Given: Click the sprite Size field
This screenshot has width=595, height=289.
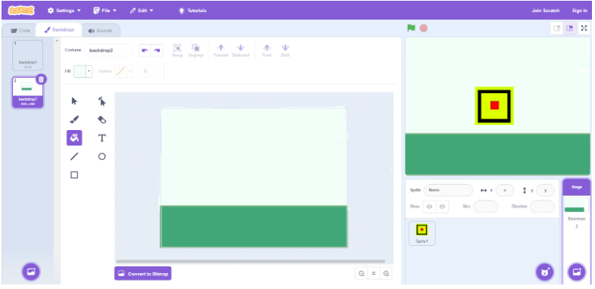Looking at the screenshot, I should pos(485,207).
